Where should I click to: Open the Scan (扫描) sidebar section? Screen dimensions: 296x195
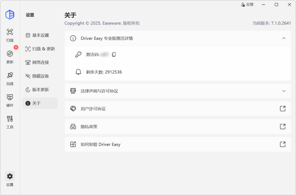[x=10, y=35]
